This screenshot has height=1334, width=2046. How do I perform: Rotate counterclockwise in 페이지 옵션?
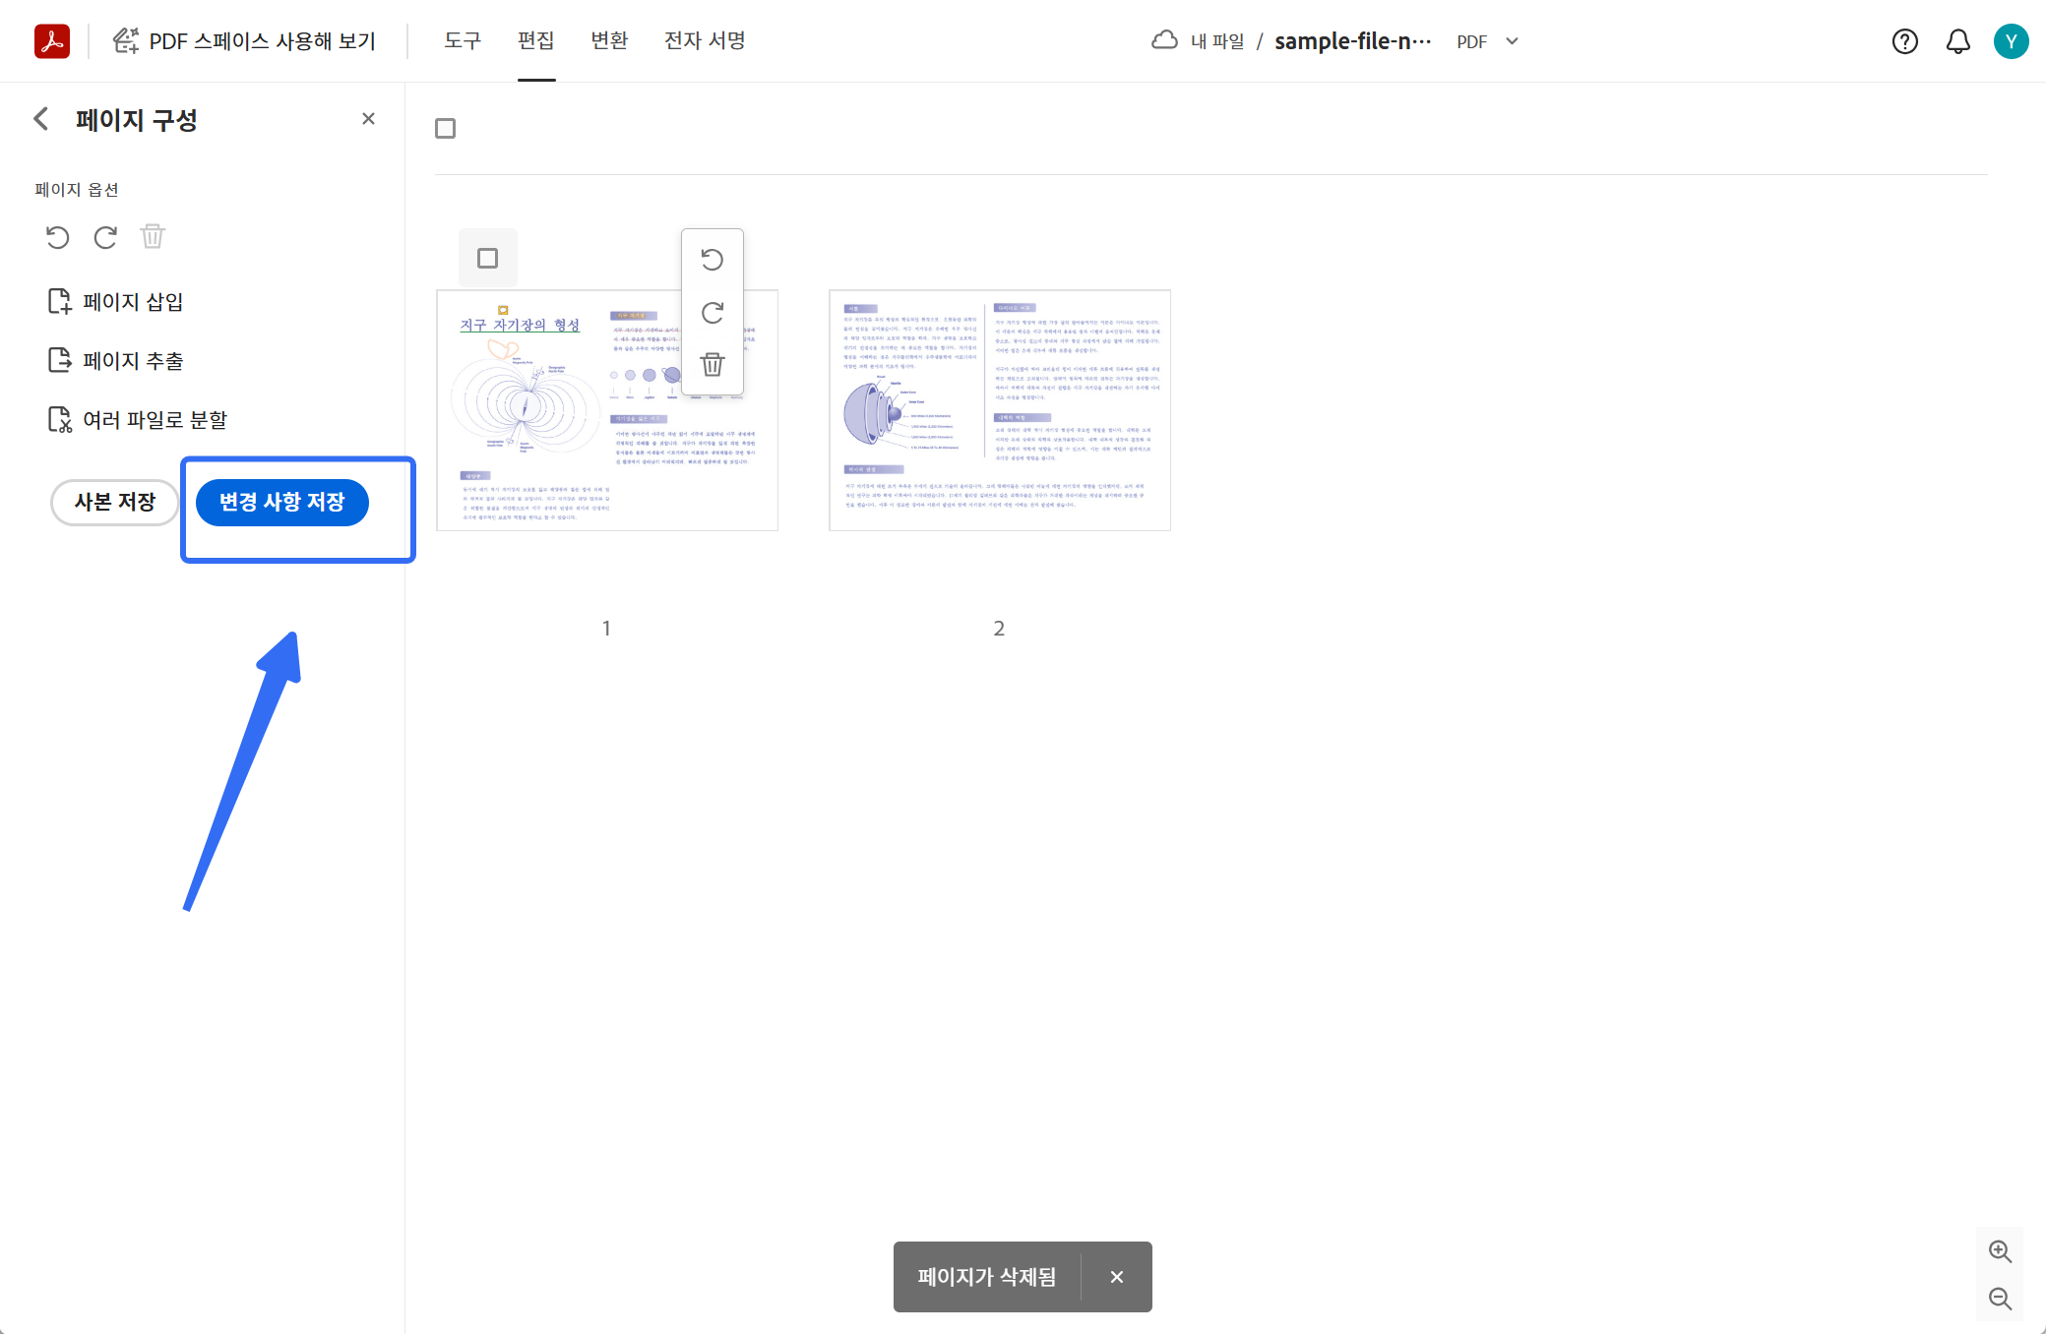pos(58,237)
